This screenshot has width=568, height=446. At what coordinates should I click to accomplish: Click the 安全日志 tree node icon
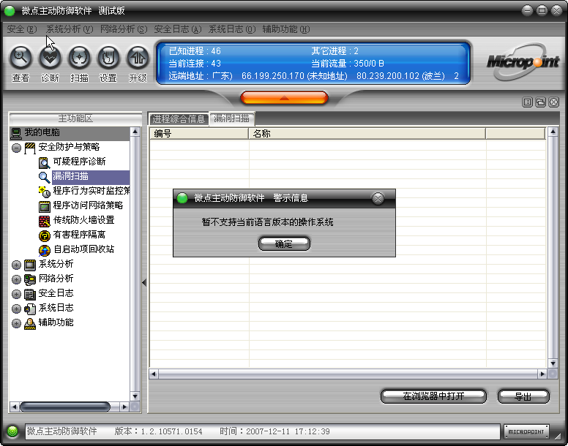[x=30, y=294]
